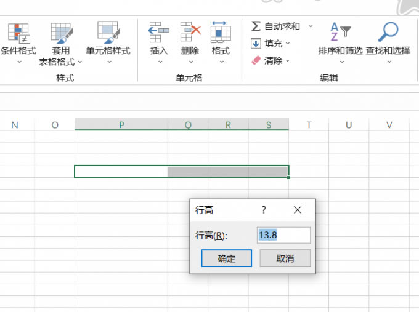
Task: Select column N header
Action: click(x=15, y=125)
